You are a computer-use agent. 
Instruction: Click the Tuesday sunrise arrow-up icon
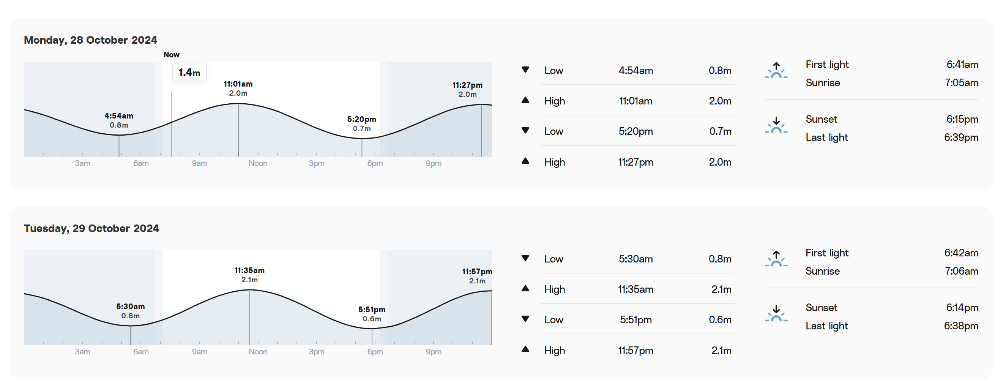click(776, 259)
